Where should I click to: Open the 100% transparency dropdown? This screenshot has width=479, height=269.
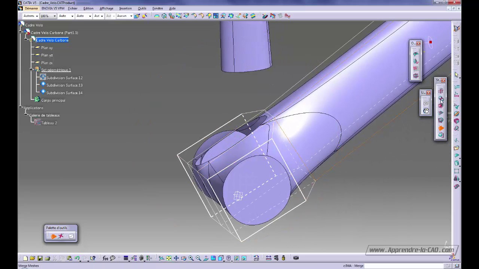pos(48,16)
